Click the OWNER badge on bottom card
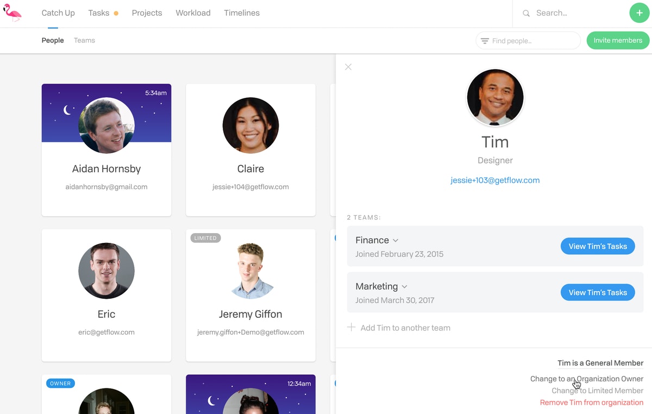This screenshot has height=414, width=652. pos(60,383)
